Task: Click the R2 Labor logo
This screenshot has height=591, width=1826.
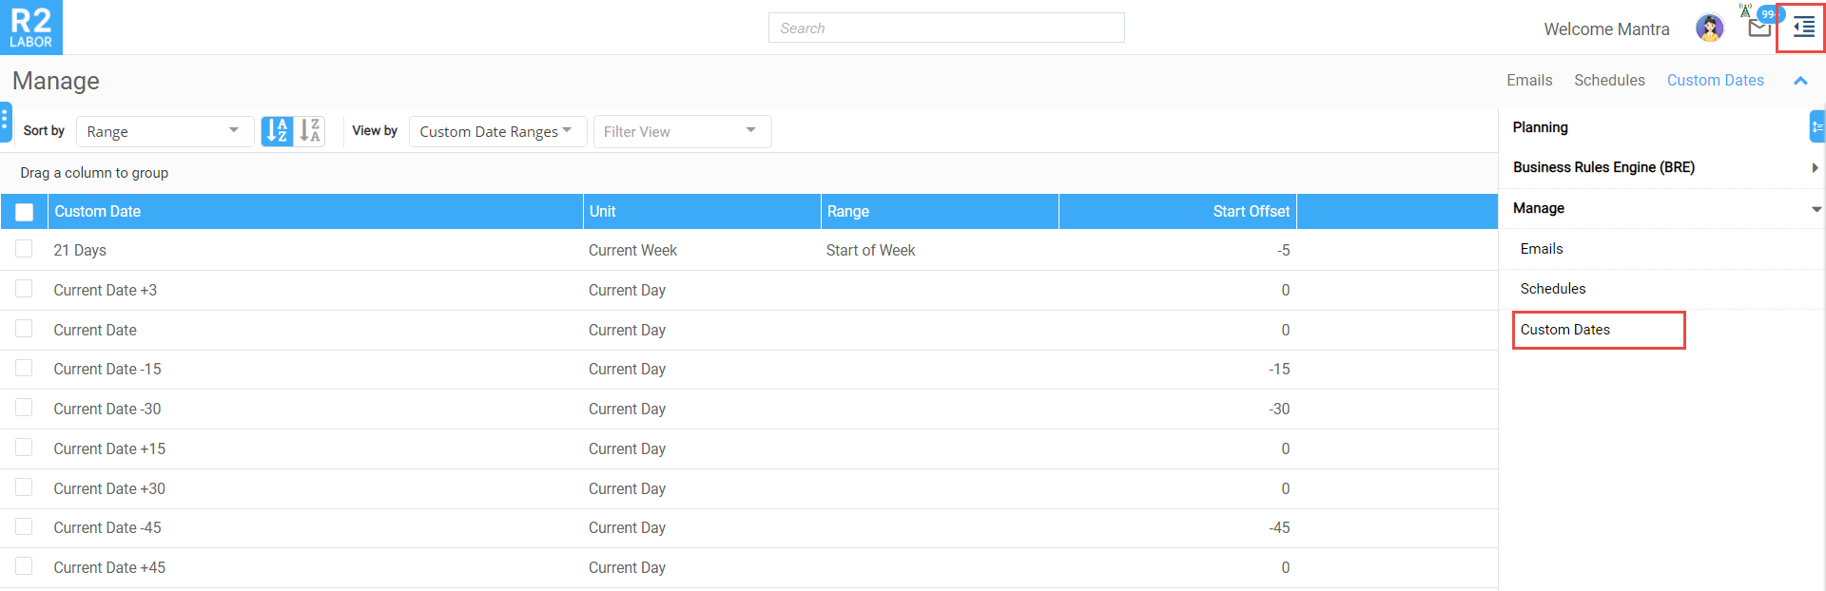Action: click(x=31, y=28)
